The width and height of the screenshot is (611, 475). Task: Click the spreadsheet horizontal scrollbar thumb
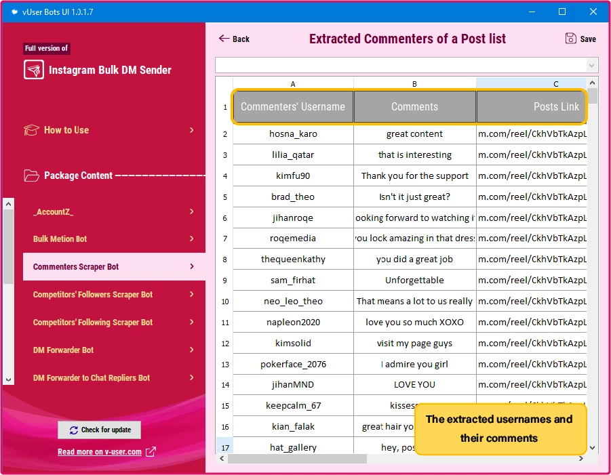297,459
